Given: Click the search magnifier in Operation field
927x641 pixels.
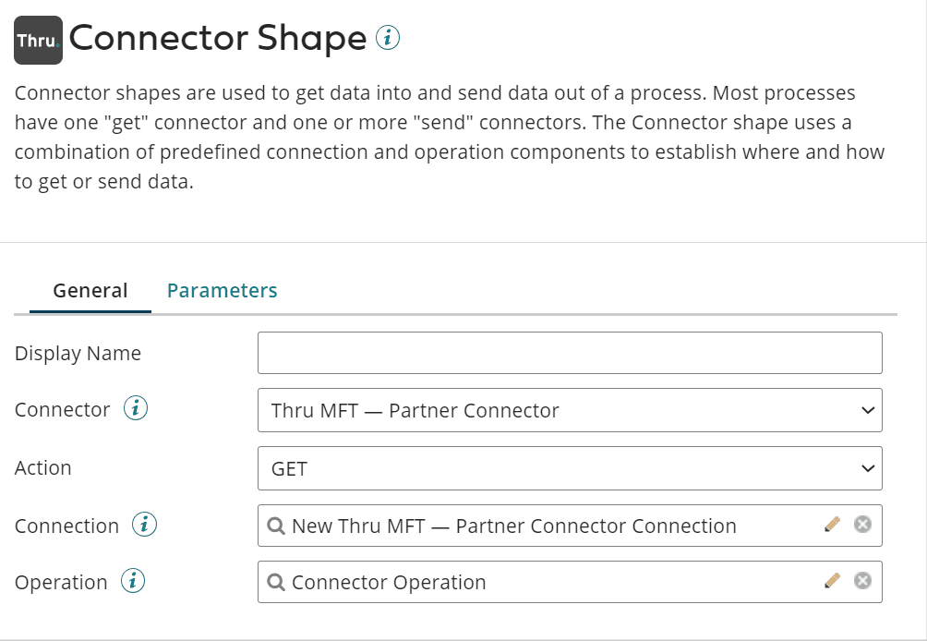Looking at the screenshot, I should click(275, 583).
